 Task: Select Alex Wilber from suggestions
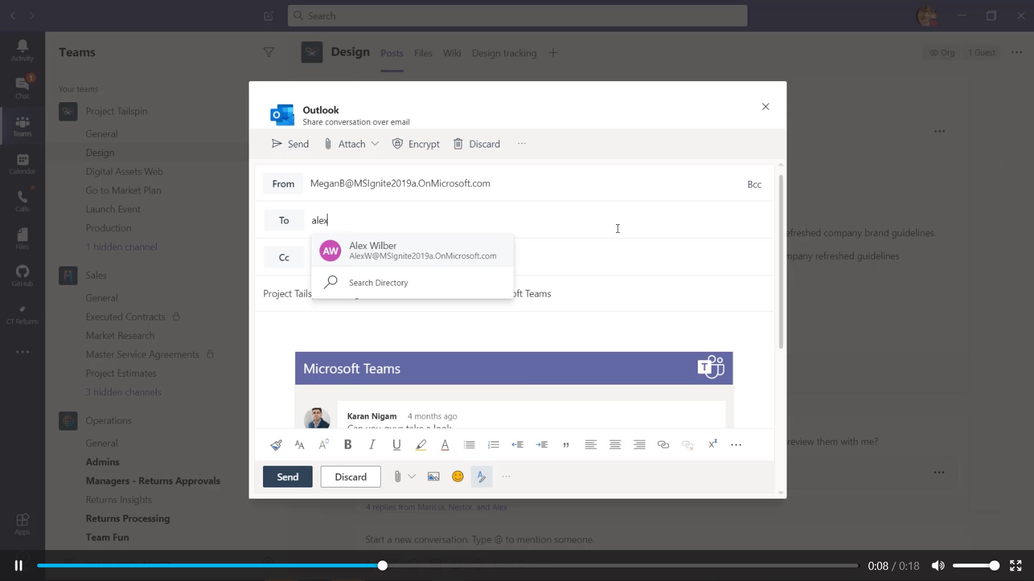(x=412, y=250)
